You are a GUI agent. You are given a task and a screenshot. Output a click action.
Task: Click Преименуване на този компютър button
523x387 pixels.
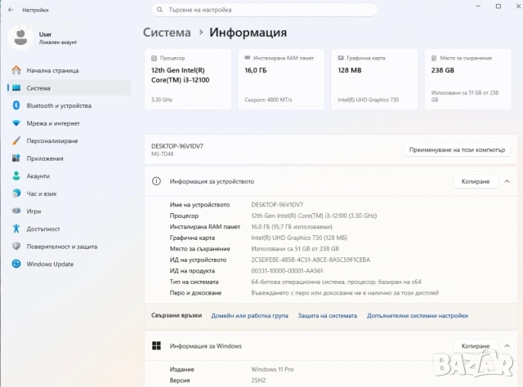click(x=457, y=149)
